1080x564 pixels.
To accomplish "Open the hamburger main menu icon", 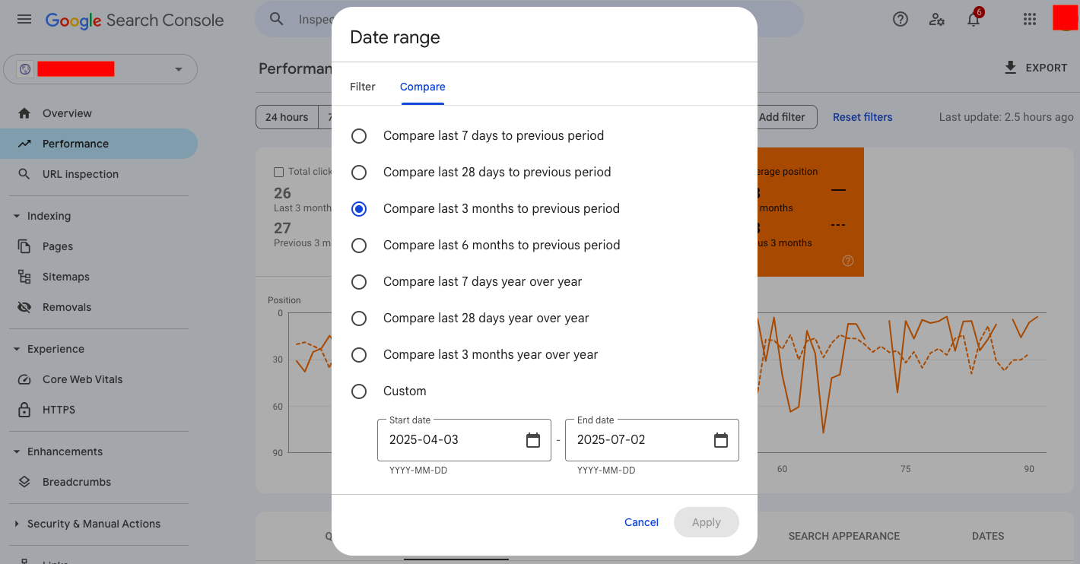I will click(x=24, y=19).
